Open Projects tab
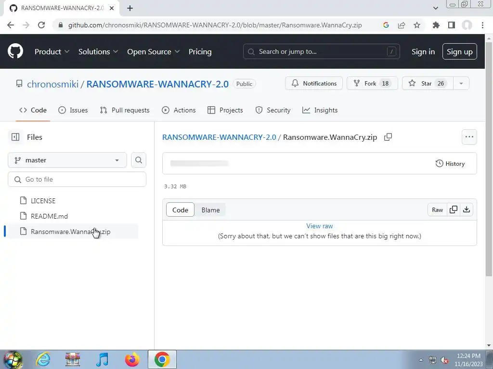493x369 pixels. [x=225, y=110]
